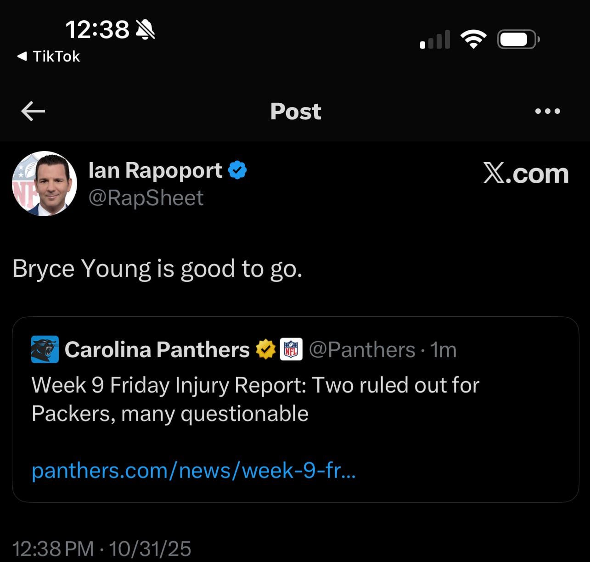Tap the blue verified badge

tap(237, 170)
